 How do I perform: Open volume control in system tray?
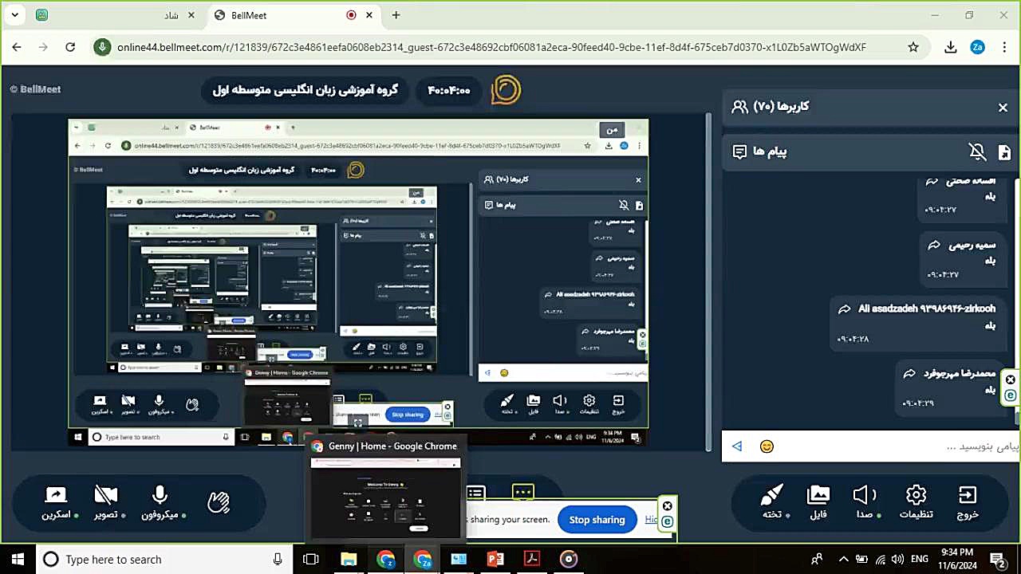(x=897, y=560)
